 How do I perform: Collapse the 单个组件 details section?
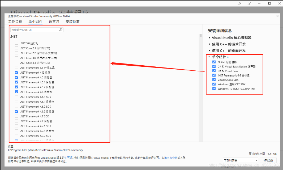209,57
